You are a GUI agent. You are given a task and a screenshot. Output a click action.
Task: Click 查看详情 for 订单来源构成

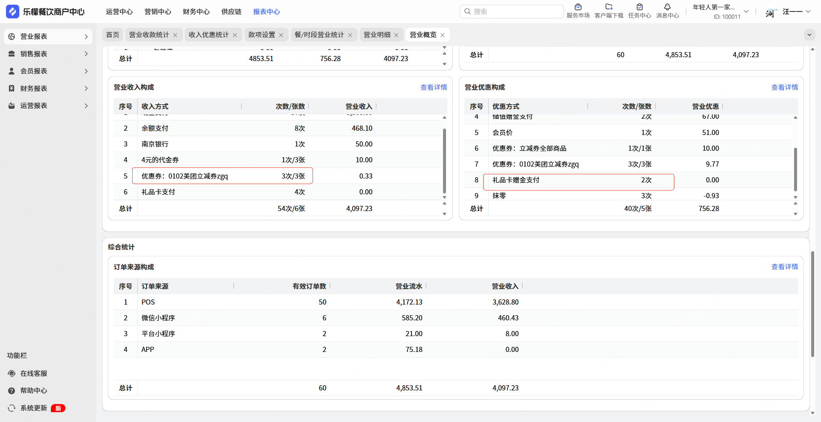784,267
